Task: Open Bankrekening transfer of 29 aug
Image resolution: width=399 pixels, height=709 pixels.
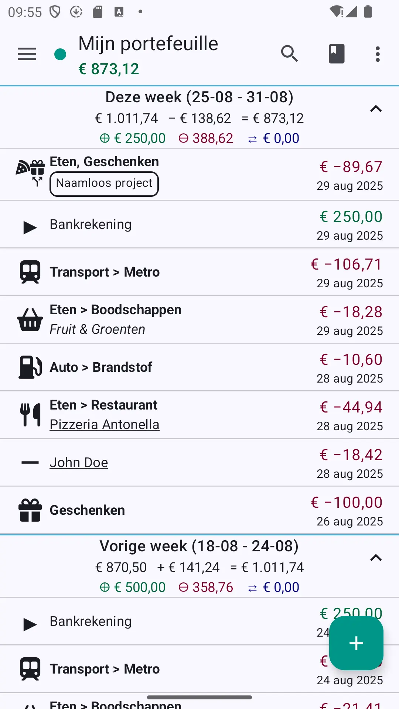Action: 199,225
